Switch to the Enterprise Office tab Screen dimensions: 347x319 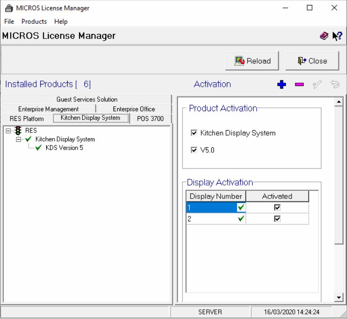(134, 109)
